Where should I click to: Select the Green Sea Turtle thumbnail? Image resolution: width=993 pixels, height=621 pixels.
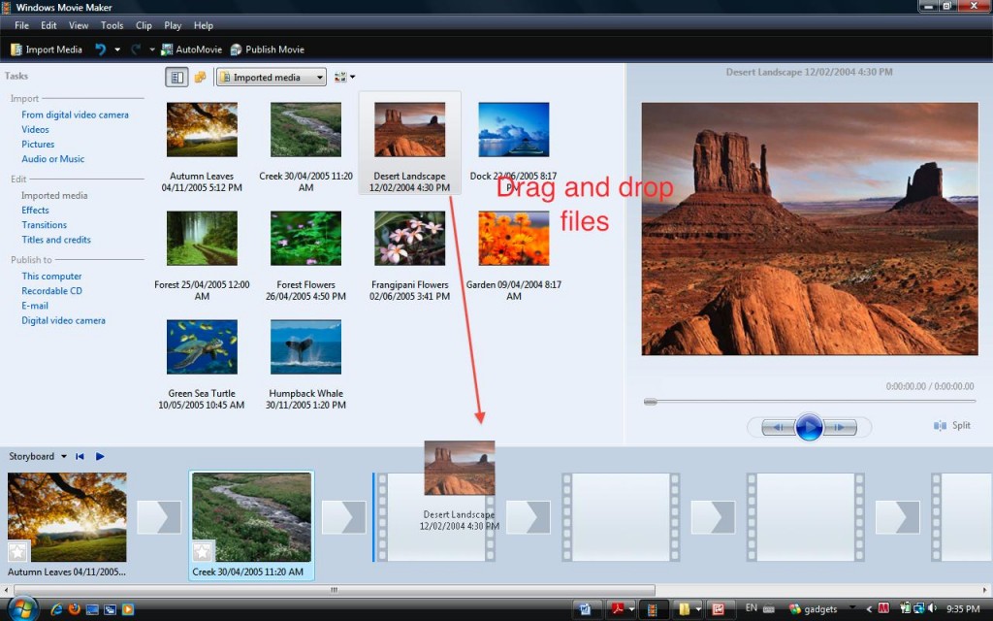coord(202,346)
